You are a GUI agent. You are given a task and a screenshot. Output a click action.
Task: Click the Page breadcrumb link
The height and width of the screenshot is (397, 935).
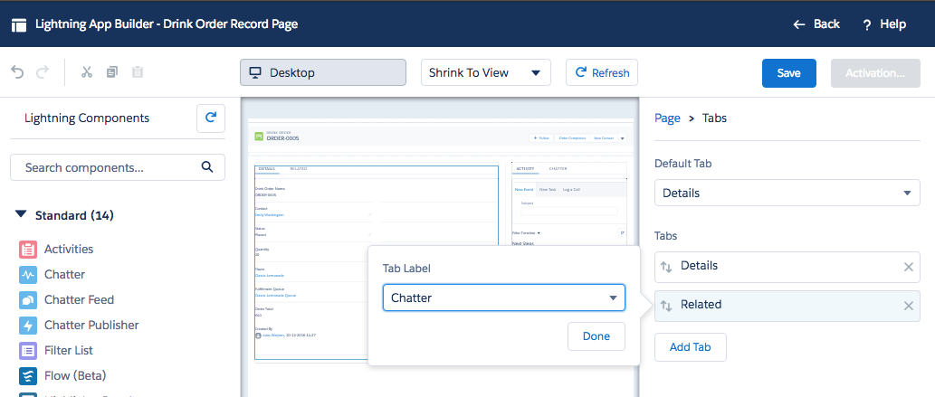click(667, 118)
